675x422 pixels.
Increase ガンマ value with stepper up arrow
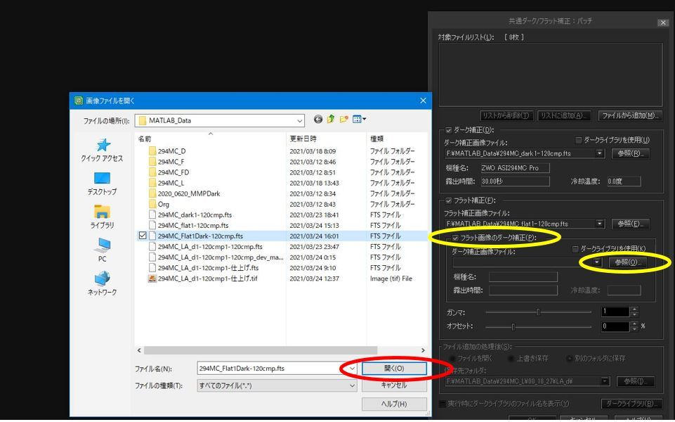634,309
